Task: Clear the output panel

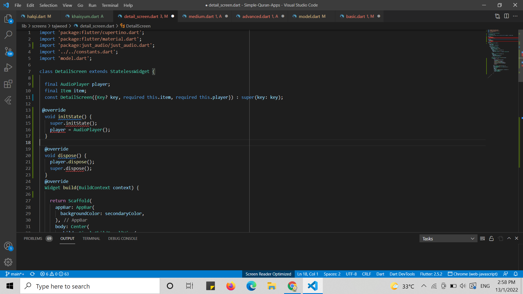Action: pos(482,238)
